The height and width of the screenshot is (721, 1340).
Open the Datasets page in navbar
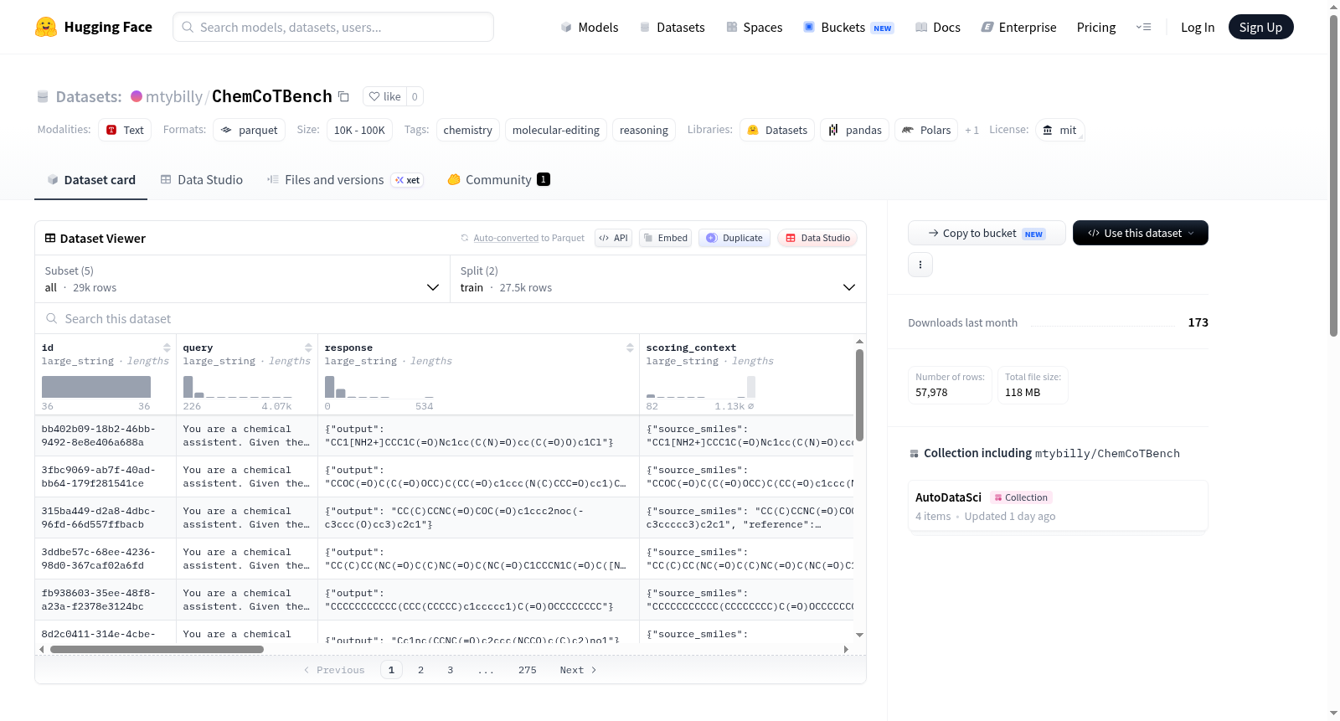click(673, 27)
